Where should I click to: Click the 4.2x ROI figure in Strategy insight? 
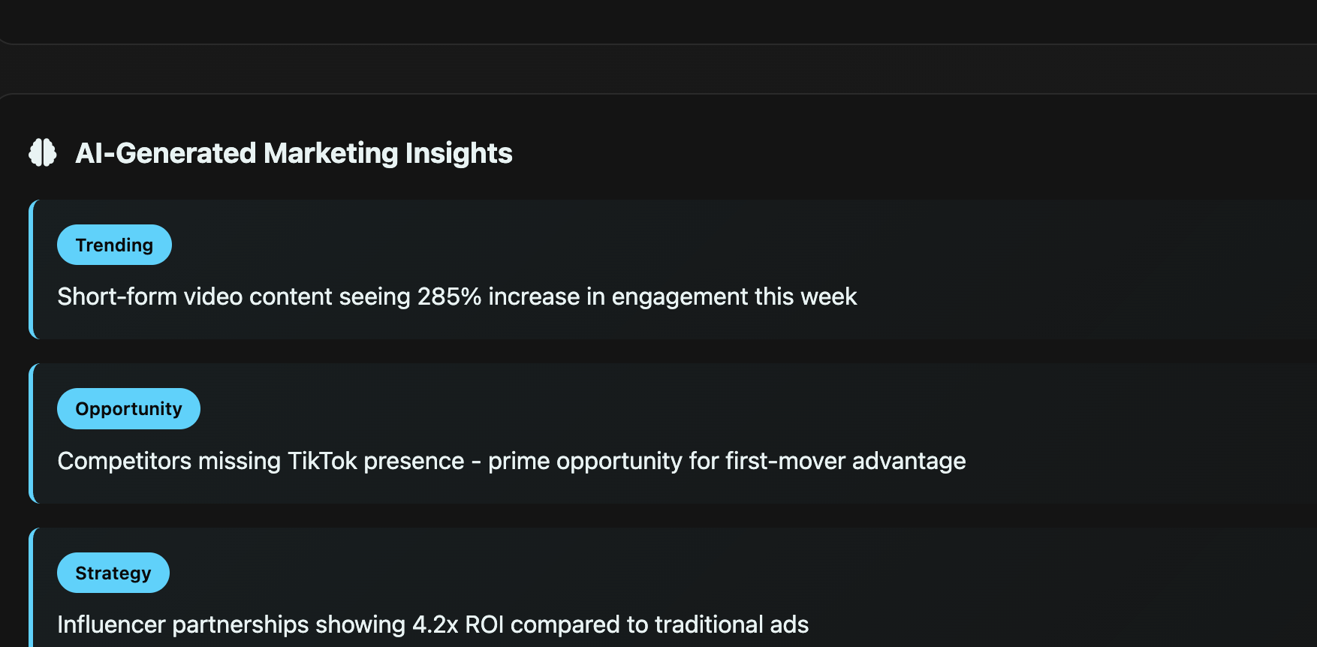pyautogui.click(x=458, y=624)
